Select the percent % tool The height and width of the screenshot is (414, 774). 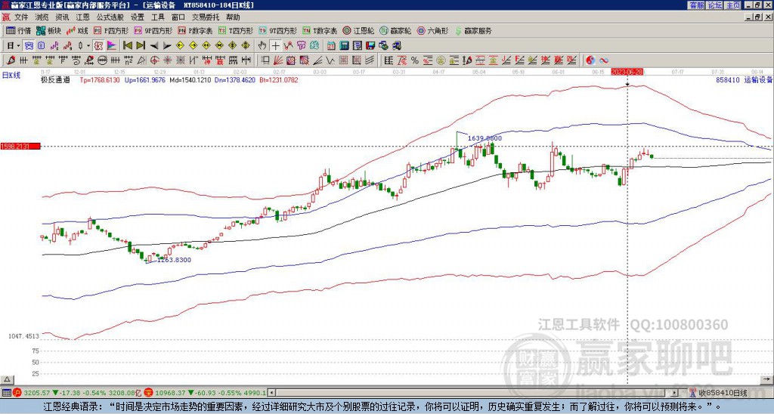[415, 60]
